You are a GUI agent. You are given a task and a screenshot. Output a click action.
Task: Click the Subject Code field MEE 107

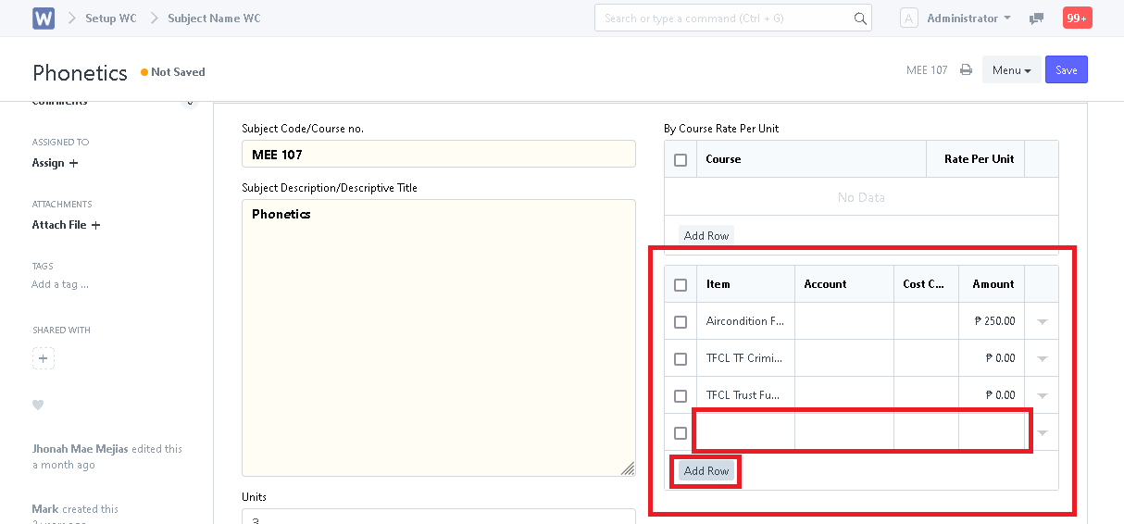(x=439, y=155)
